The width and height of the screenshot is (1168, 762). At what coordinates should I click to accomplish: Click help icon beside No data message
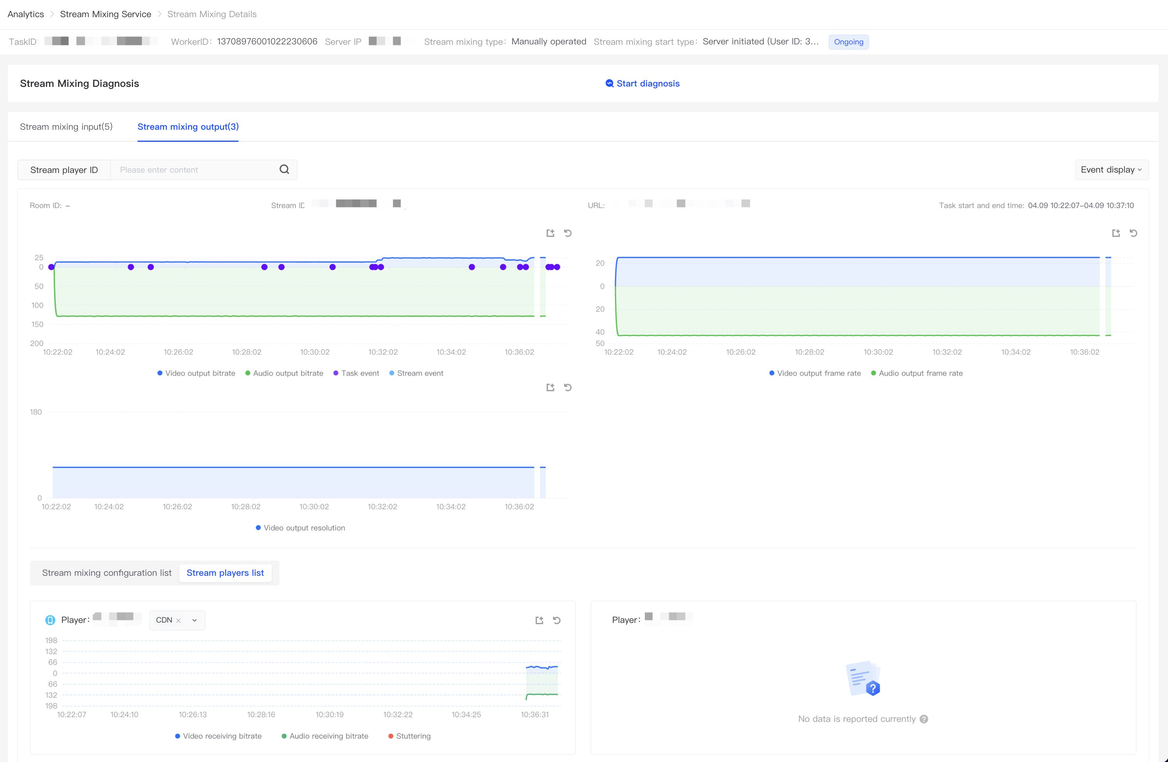(x=924, y=719)
